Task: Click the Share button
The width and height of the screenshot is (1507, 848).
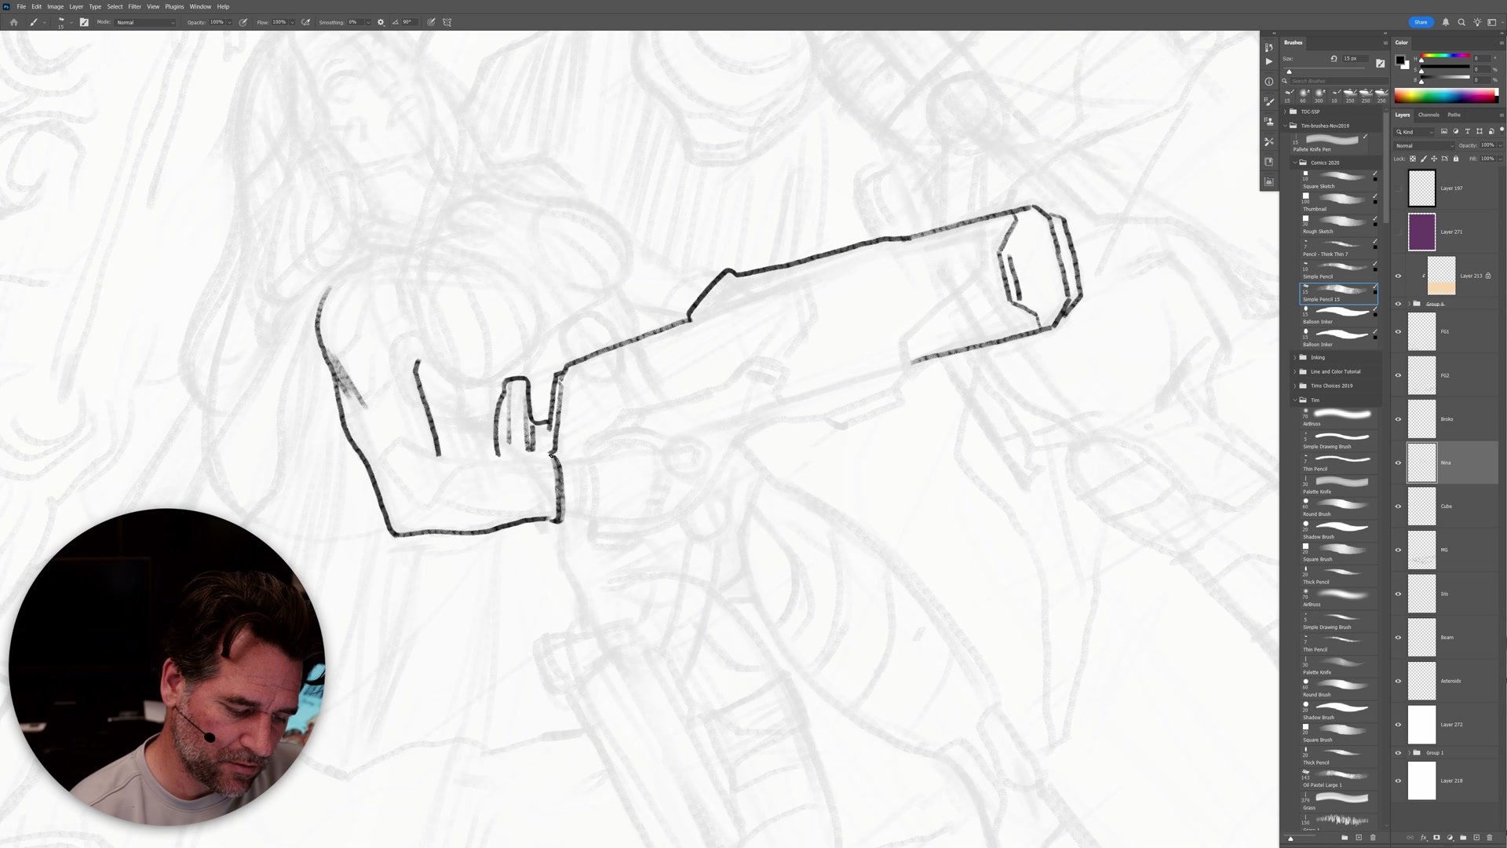Action: (x=1421, y=22)
